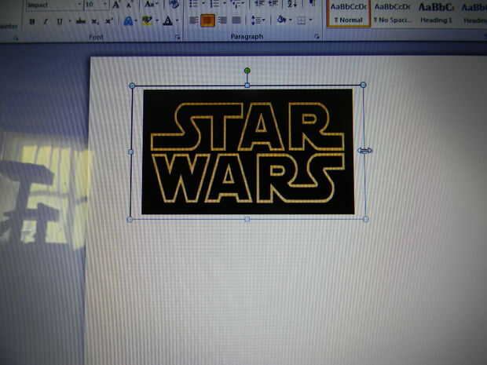The height and width of the screenshot is (365, 487).
Task: Select the Star Wars logo image
Action: (248, 151)
